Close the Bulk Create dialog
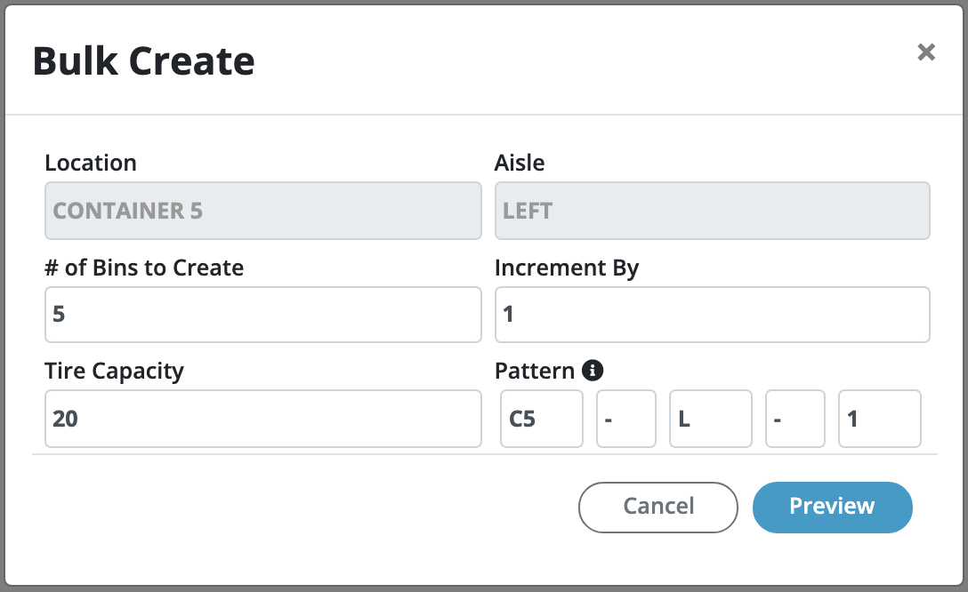Image resolution: width=968 pixels, height=592 pixels. [x=926, y=52]
